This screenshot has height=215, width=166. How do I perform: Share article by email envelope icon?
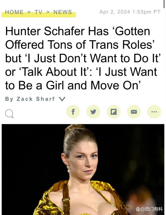134,112
